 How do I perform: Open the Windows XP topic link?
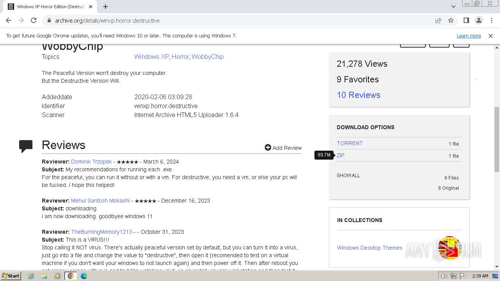(x=152, y=57)
